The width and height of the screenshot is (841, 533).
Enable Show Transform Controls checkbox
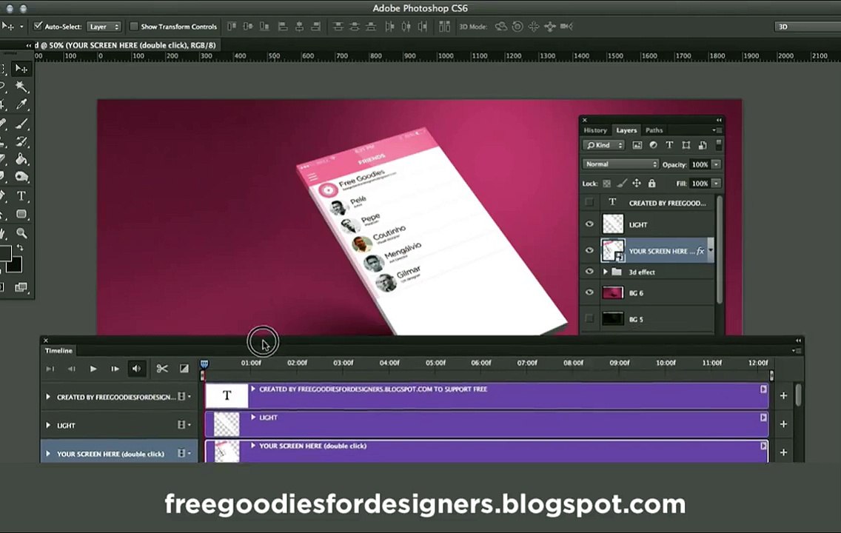click(x=134, y=26)
